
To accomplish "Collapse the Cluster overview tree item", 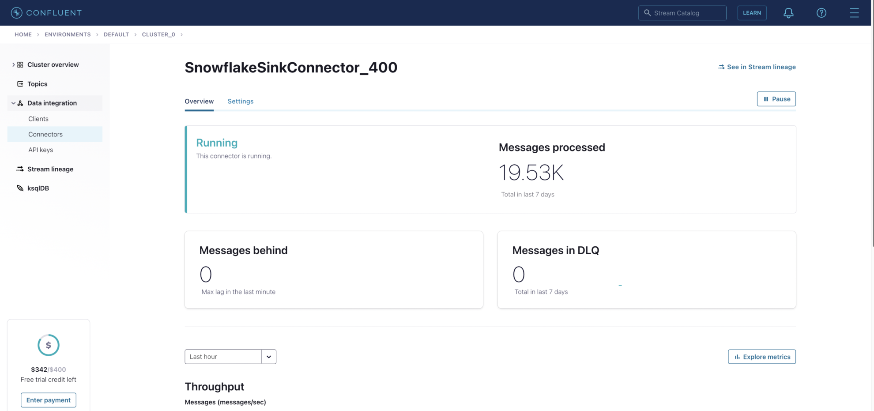I will 13,64.
